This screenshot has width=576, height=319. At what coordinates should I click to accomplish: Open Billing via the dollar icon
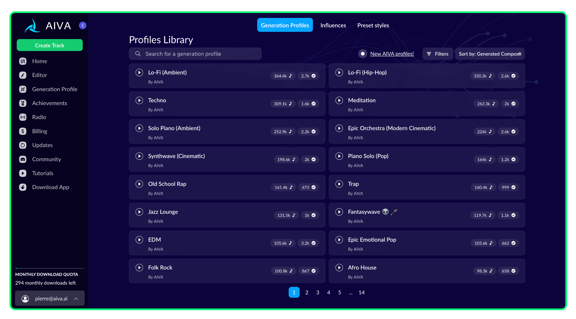(x=23, y=131)
